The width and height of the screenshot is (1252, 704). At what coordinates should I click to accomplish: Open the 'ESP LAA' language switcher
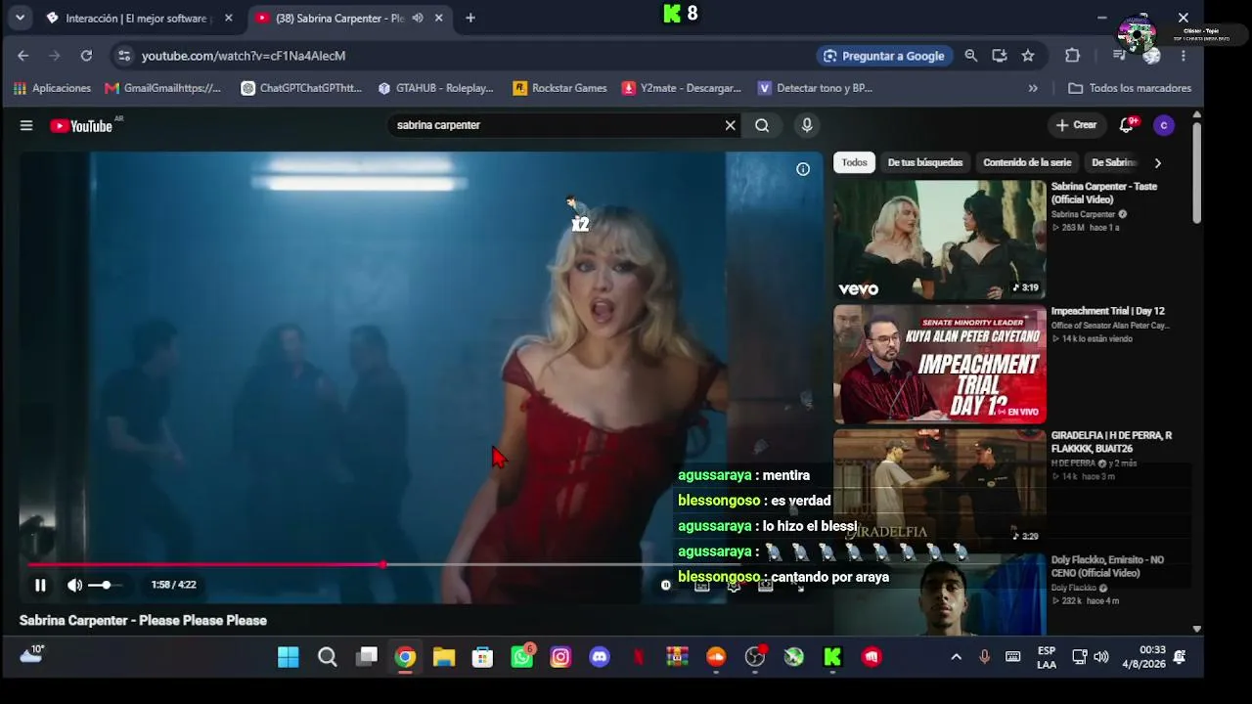1047,657
